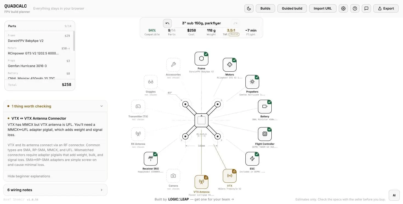Collapse the '1 thing worth checking' panel

coord(55,106)
